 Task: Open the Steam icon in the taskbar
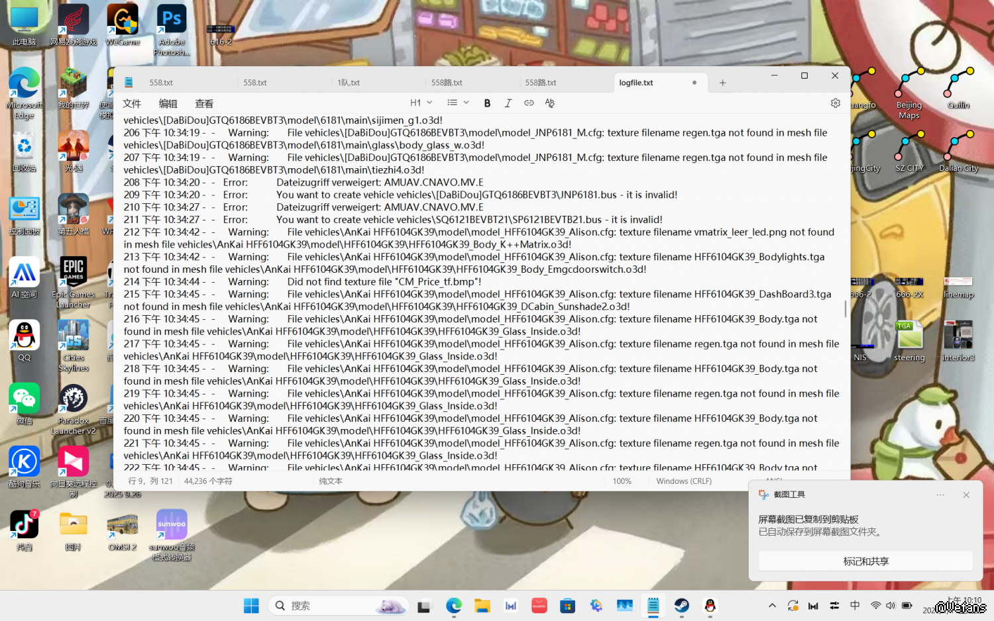point(681,605)
